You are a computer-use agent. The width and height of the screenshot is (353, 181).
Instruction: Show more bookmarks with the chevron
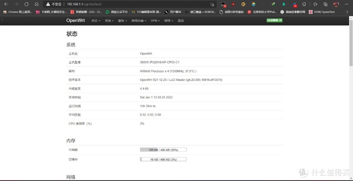tap(347, 12)
